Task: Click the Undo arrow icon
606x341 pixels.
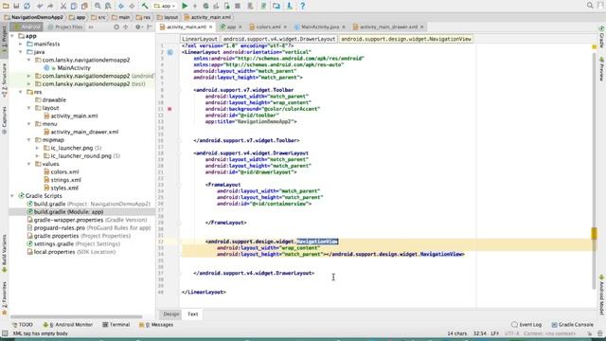Action: (40, 6)
